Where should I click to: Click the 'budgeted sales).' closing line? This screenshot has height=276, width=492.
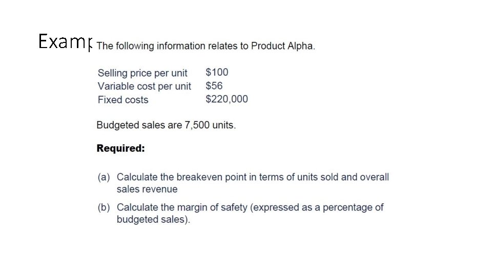click(x=153, y=219)
